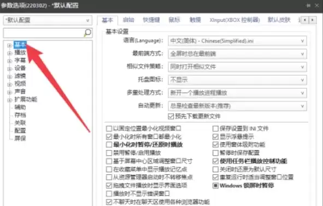Open the 相似文件策略 dropdown
The height and width of the screenshot is (206, 323).
click(237, 66)
